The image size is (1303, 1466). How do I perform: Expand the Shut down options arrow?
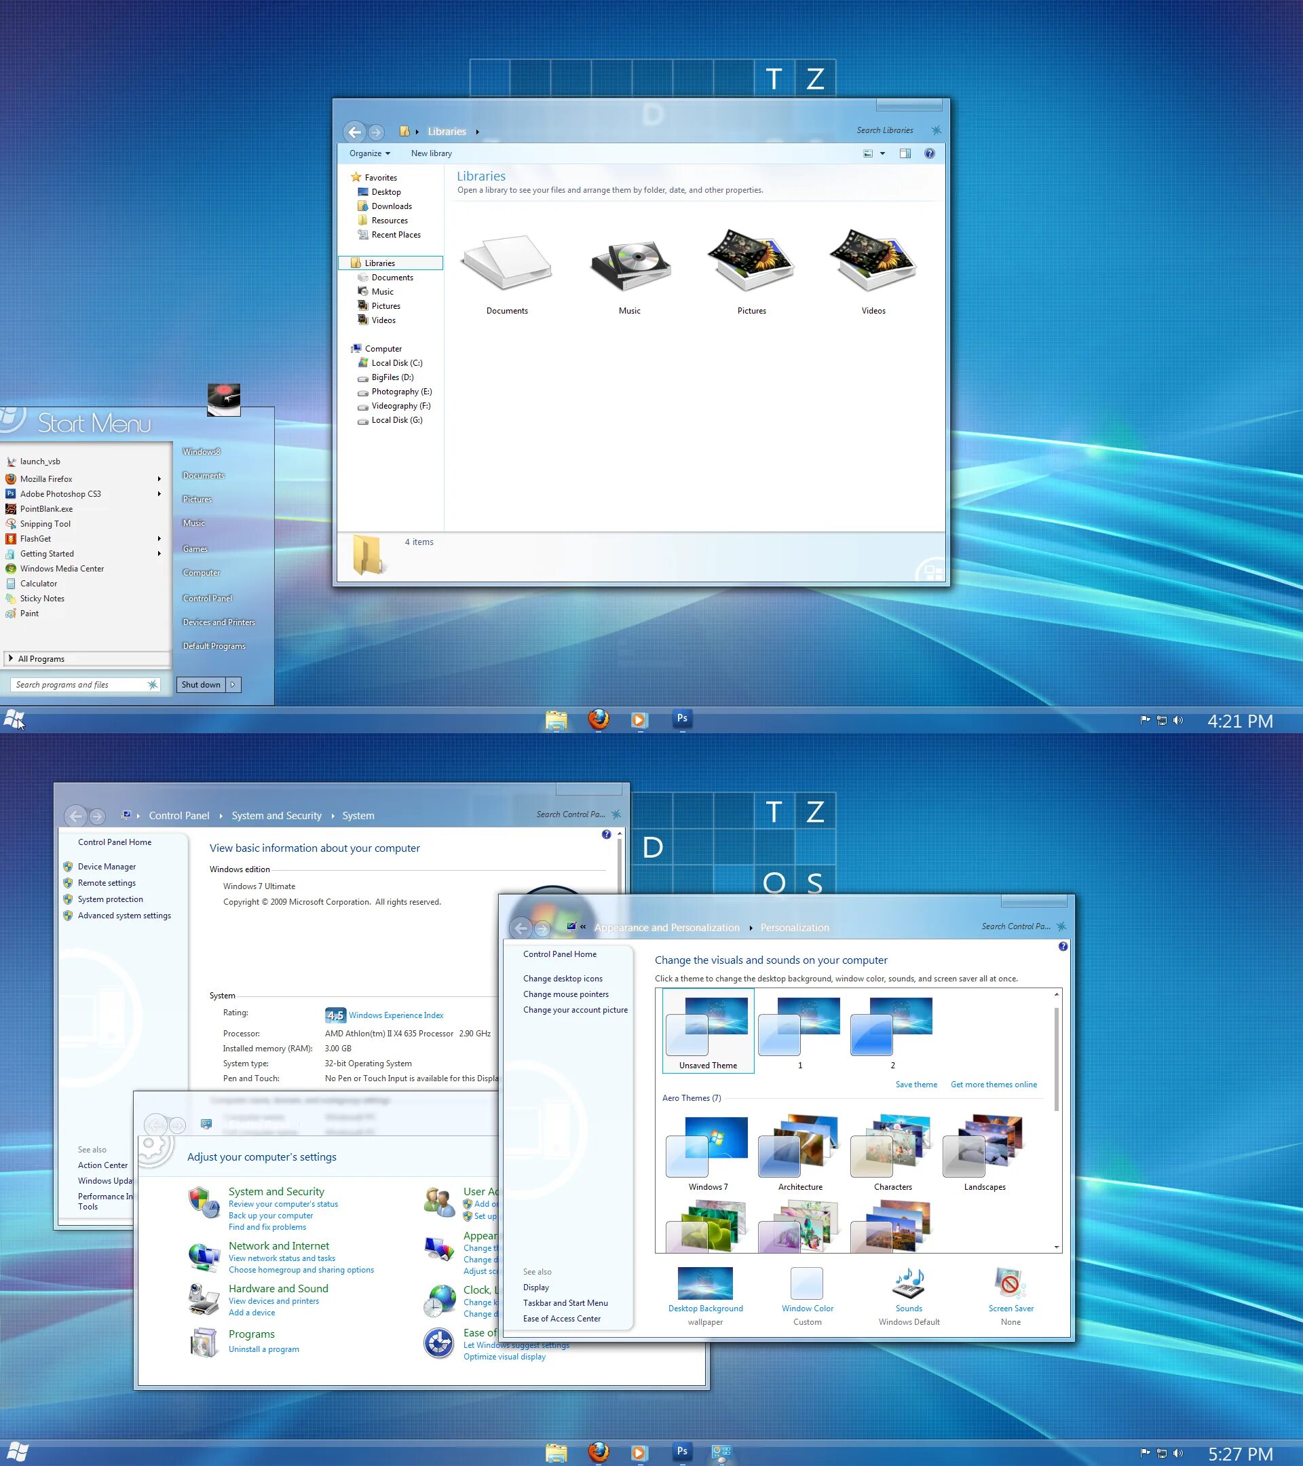click(x=233, y=684)
